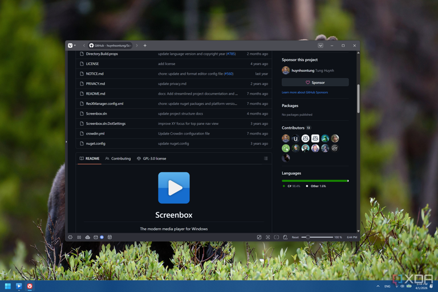Screen dimensions: 438x292
Task: Toggle images display icon in status bar
Action: 259,237
